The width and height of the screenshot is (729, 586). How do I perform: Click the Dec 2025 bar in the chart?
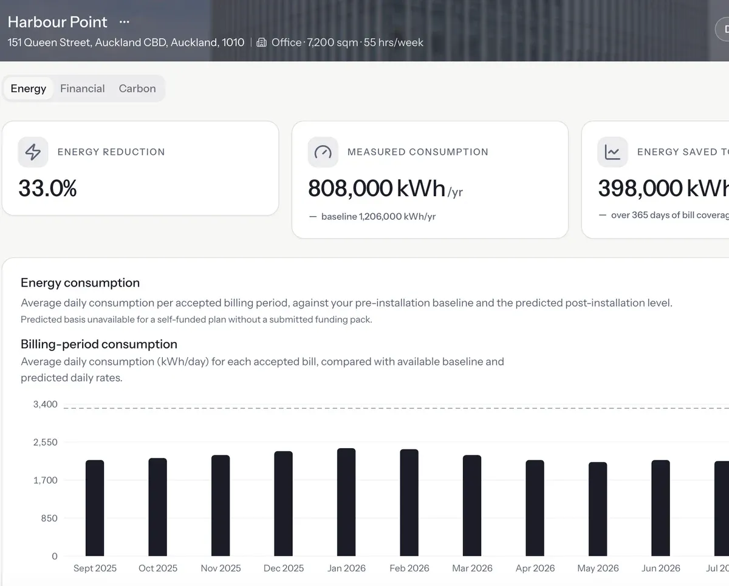pos(284,504)
